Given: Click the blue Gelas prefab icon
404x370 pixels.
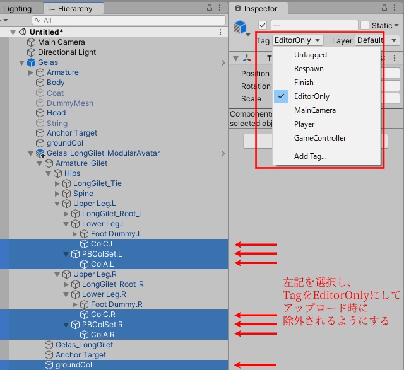Looking at the screenshot, I should click(x=31, y=62).
